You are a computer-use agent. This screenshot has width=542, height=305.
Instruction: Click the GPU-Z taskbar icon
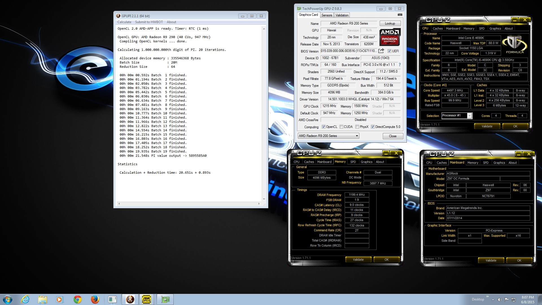point(165,299)
